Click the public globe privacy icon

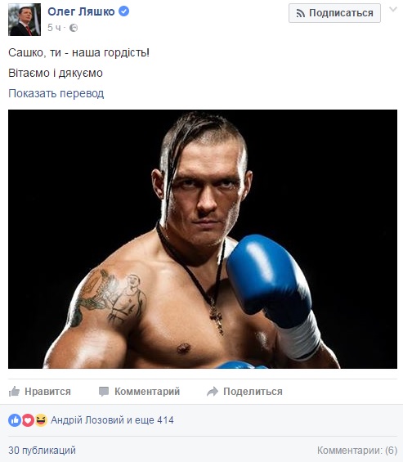[x=74, y=28]
